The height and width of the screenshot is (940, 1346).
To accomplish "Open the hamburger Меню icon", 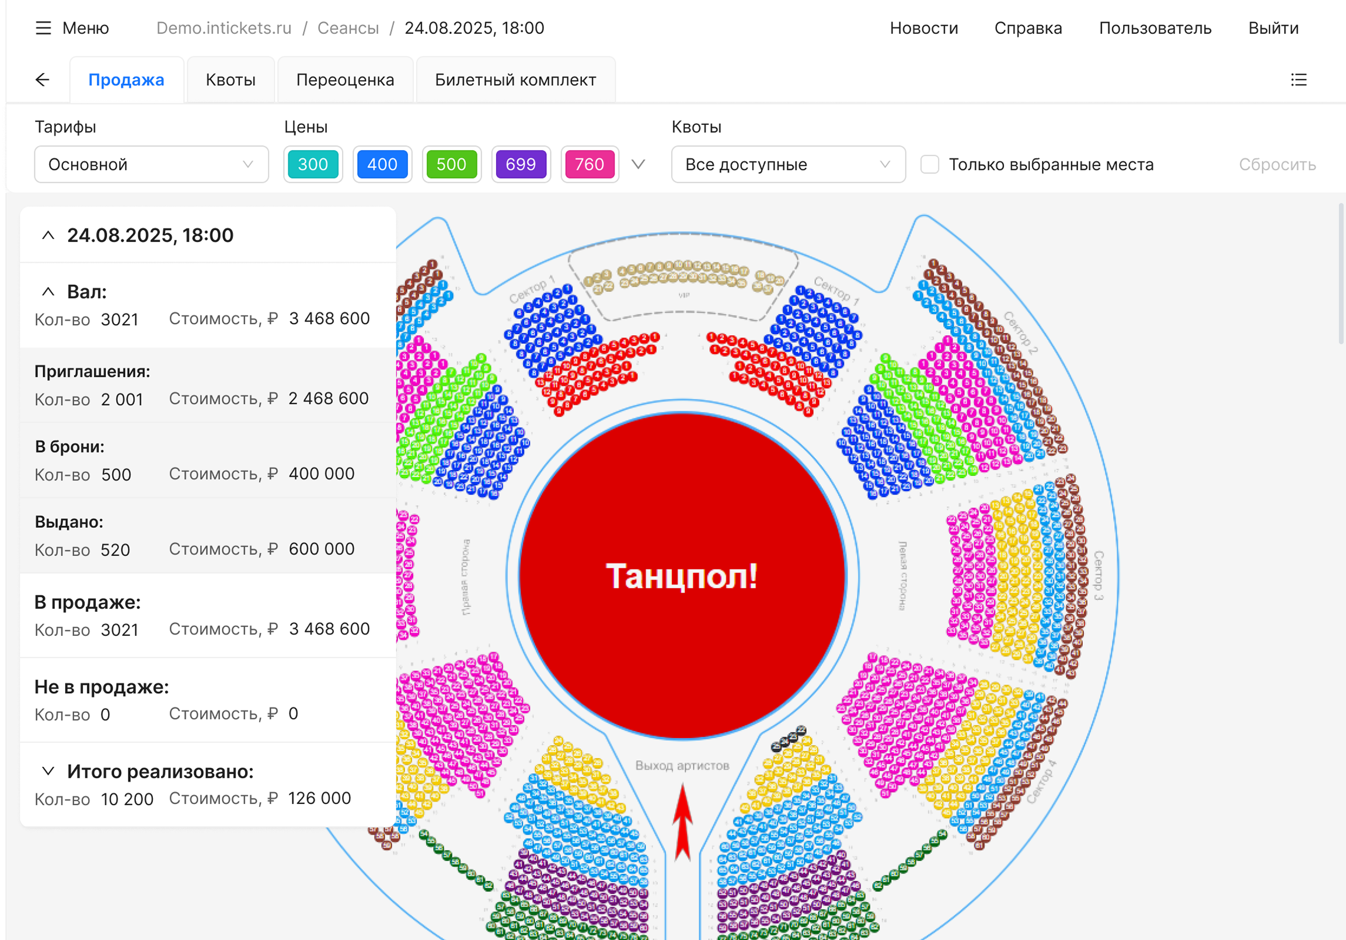I will click(x=43, y=28).
